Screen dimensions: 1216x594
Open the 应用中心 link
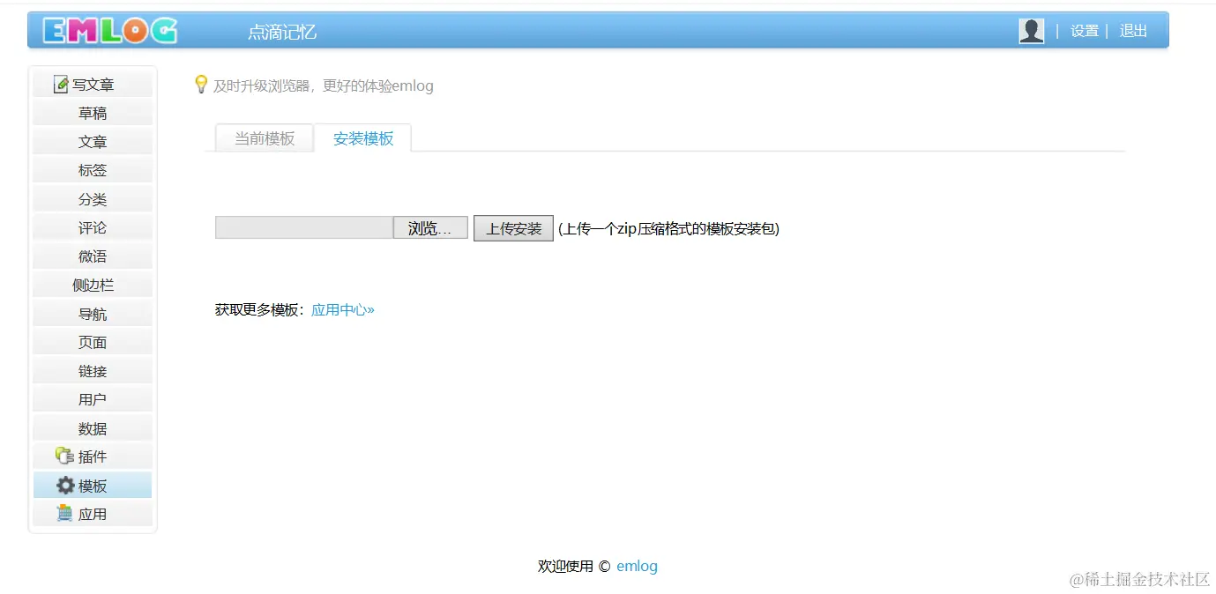[x=342, y=309]
